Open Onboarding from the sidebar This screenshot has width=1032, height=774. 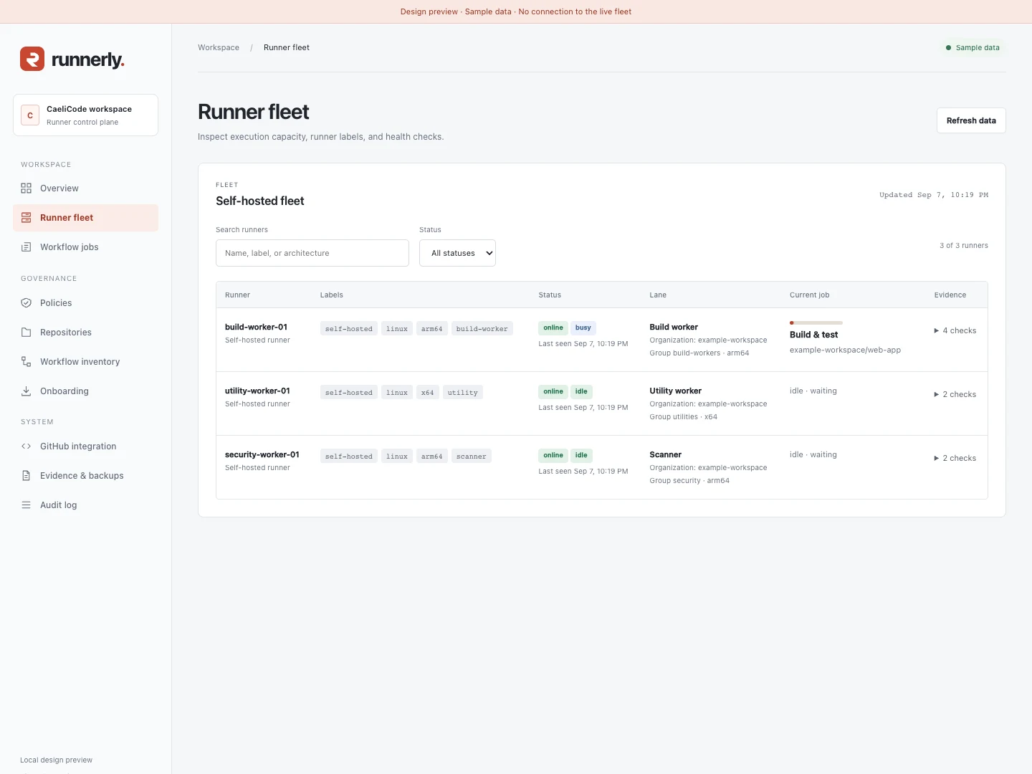click(85, 391)
